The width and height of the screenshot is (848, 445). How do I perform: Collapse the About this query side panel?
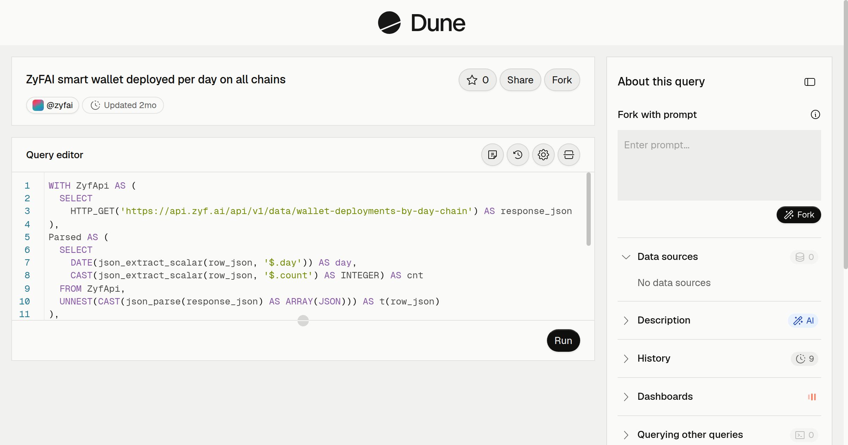pyautogui.click(x=809, y=82)
